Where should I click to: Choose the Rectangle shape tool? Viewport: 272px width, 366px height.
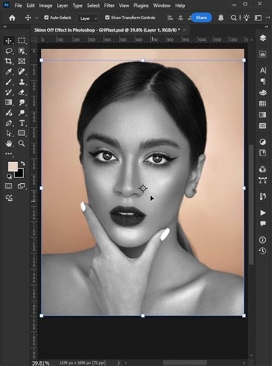click(x=22, y=133)
